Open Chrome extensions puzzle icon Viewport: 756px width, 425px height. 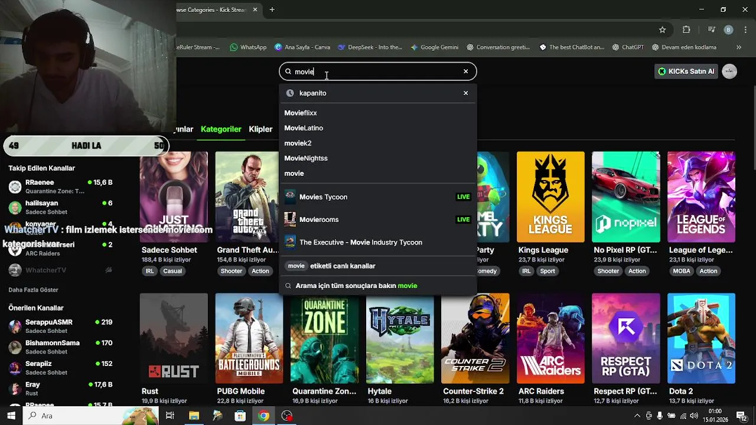click(x=686, y=30)
